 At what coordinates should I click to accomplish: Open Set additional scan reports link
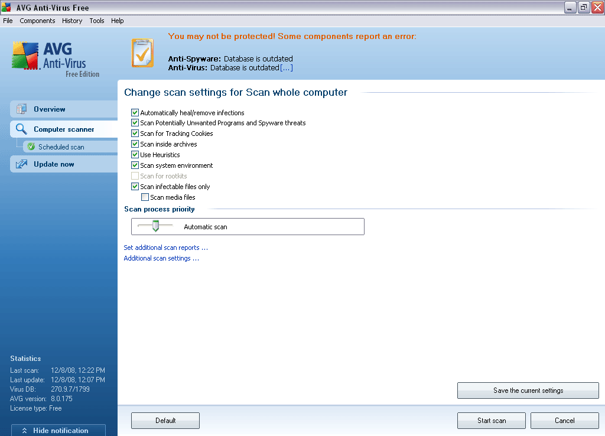click(165, 248)
